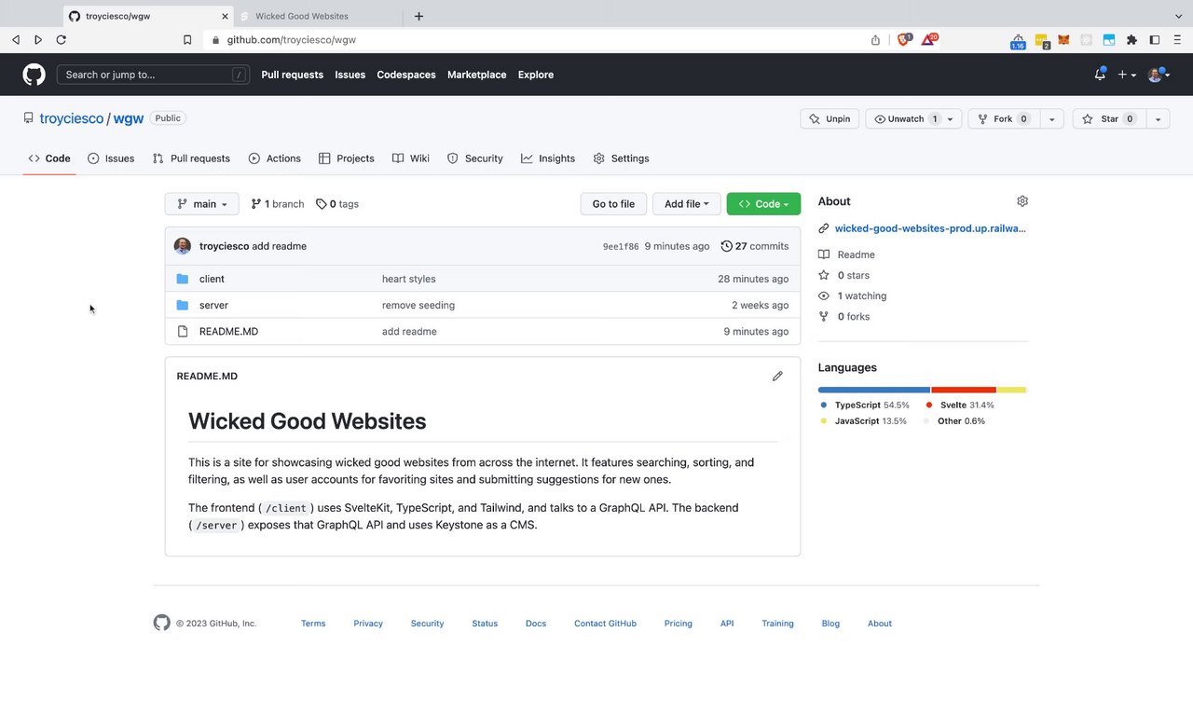Viewport: 1193px width, 728px height.
Task: Open the Add file dropdown
Action: click(x=686, y=204)
